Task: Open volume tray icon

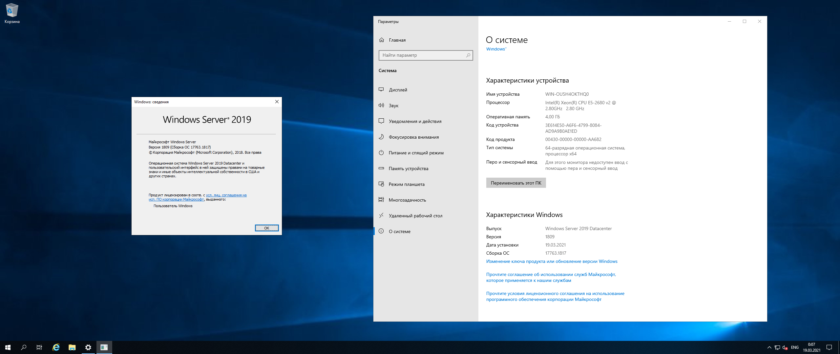Action: pos(785,347)
